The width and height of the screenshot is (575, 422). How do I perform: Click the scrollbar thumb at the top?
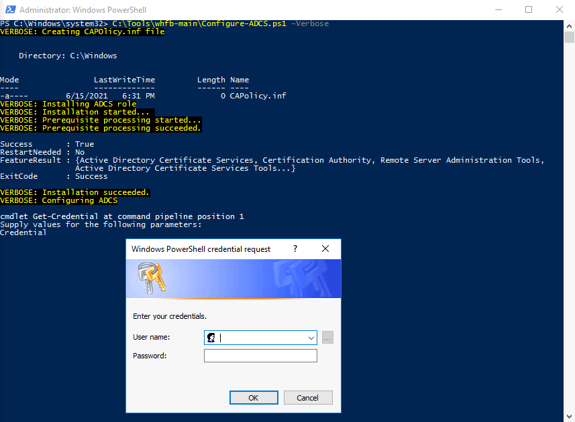point(570,37)
